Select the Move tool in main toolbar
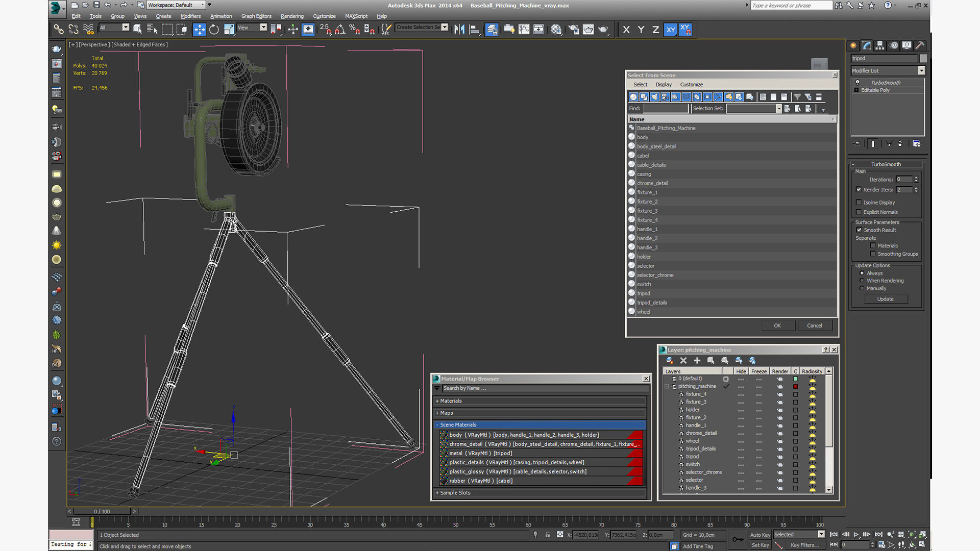This screenshot has width=980, height=551. tap(199, 30)
